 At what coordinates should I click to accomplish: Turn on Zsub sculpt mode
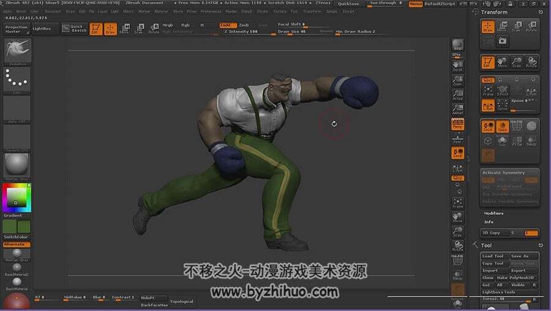coord(244,25)
